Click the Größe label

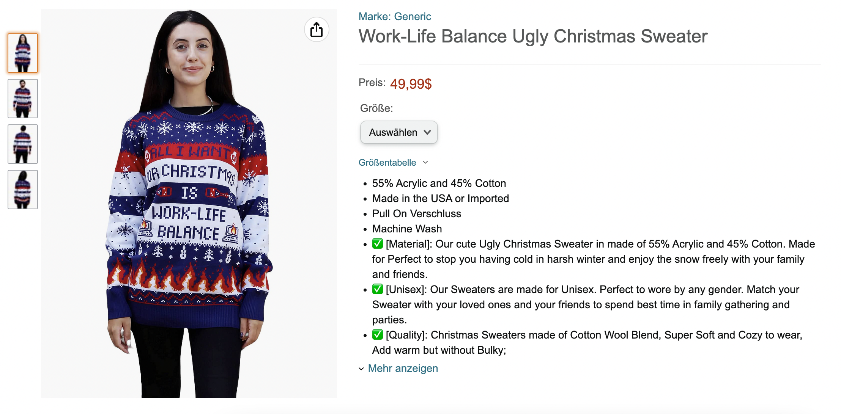pos(376,108)
